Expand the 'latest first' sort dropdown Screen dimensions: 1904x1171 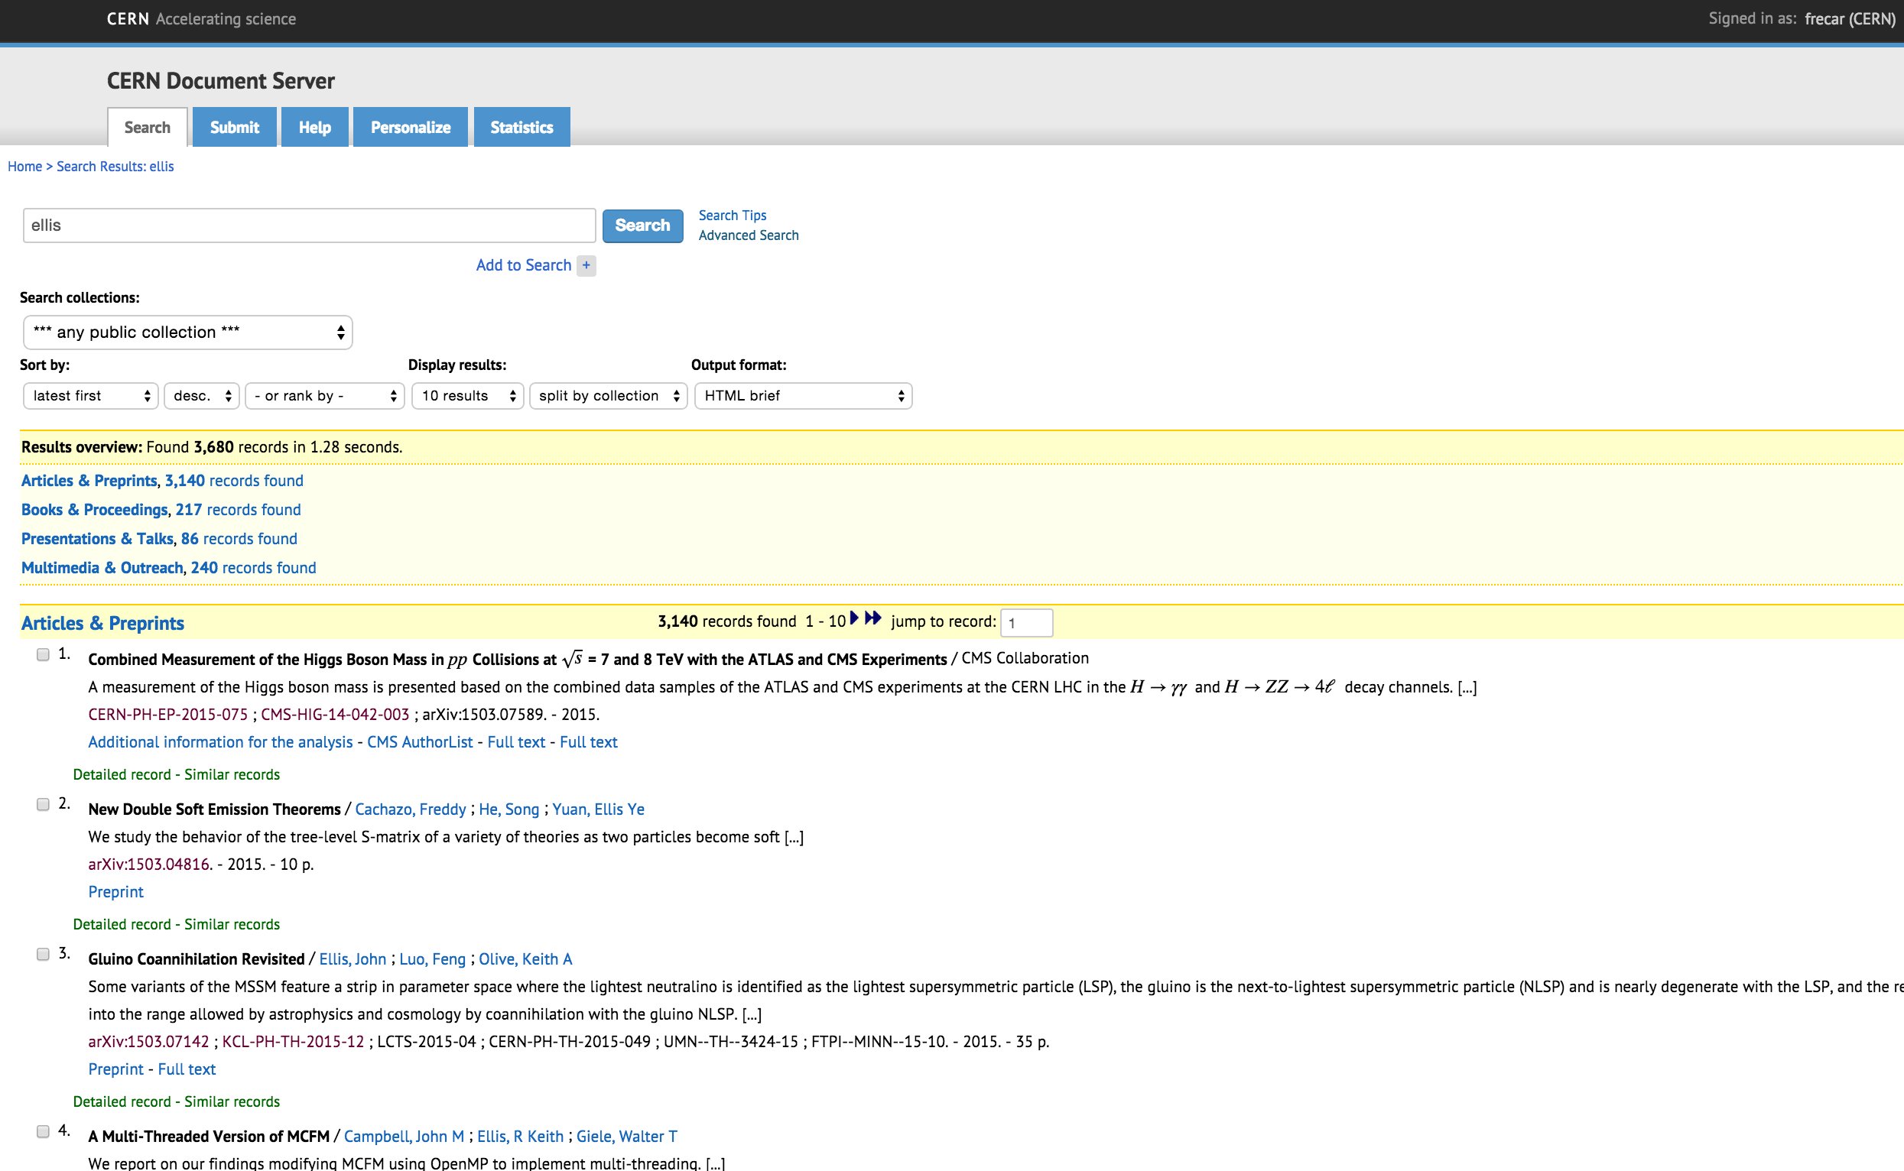[x=91, y=396]
